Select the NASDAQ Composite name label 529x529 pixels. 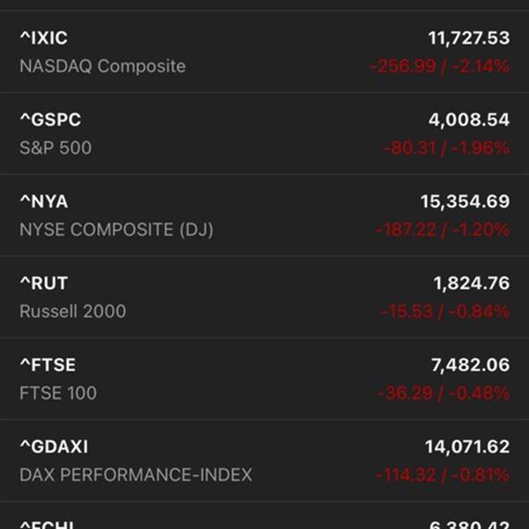(102, 66)
